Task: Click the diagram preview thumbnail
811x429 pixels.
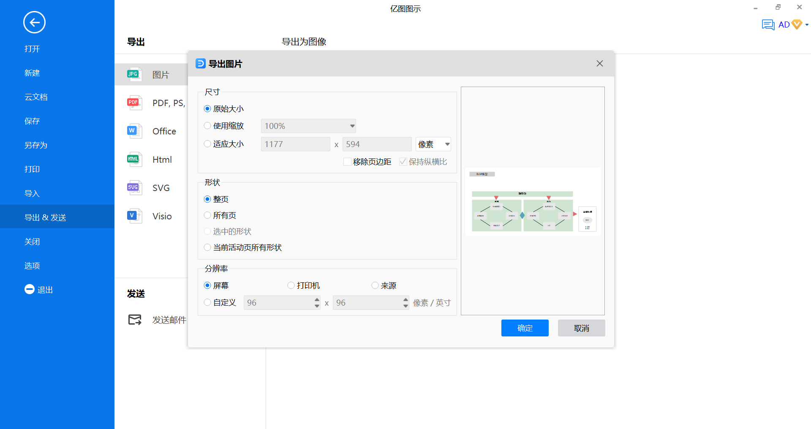Action: 533,202
